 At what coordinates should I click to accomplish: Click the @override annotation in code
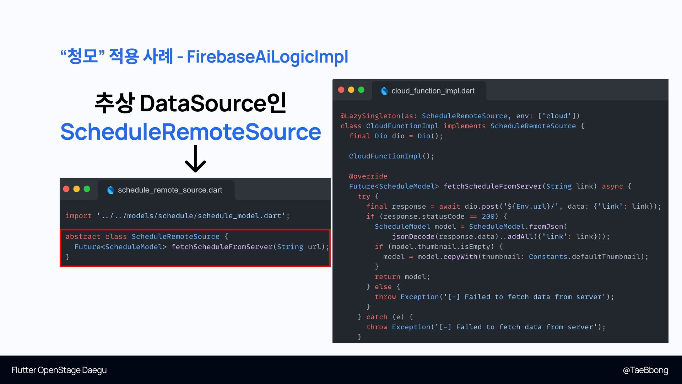pos(368,176)
